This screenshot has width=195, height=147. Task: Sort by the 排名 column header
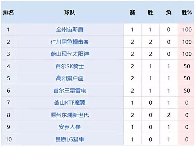tap(8, 13)
